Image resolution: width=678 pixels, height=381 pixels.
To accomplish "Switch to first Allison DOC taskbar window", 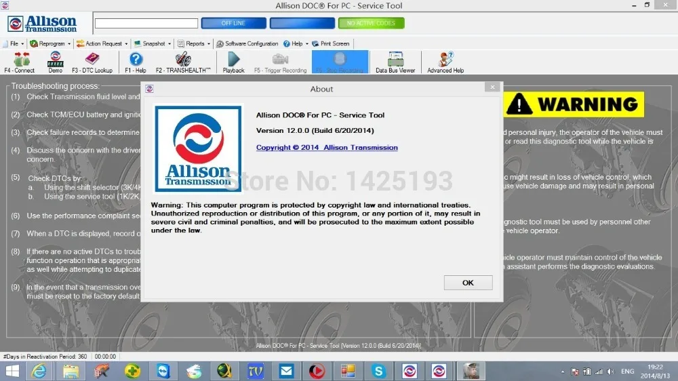I will (410, 371).
